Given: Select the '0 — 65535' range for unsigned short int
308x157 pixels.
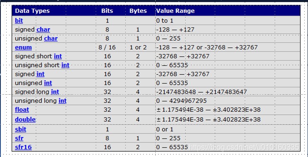Looking at the screenshot, I should coord(172,65).
